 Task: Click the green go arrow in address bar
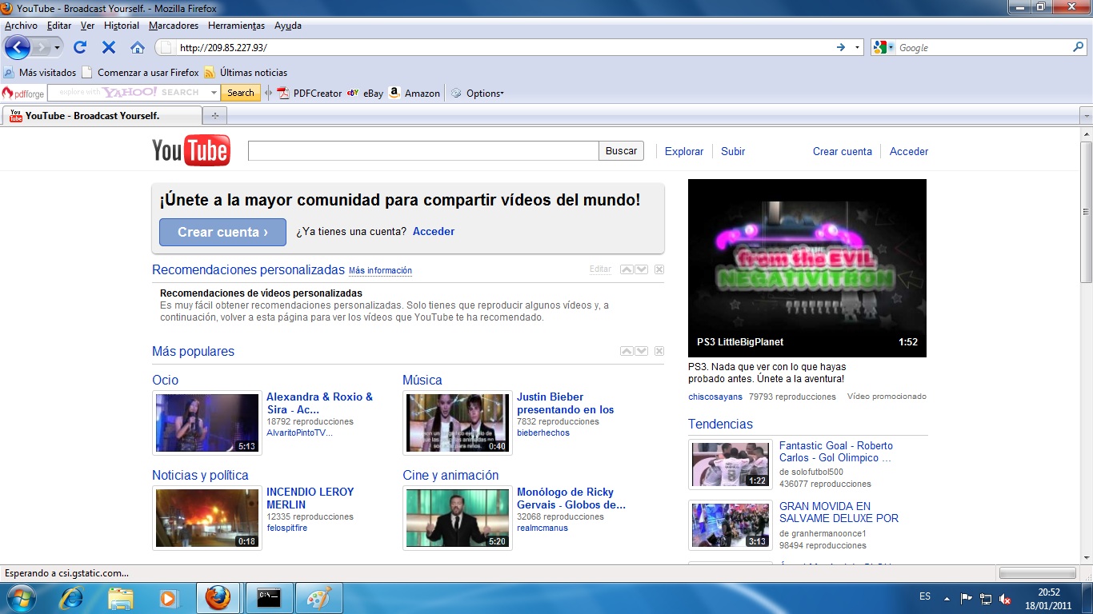pos(841,47)
